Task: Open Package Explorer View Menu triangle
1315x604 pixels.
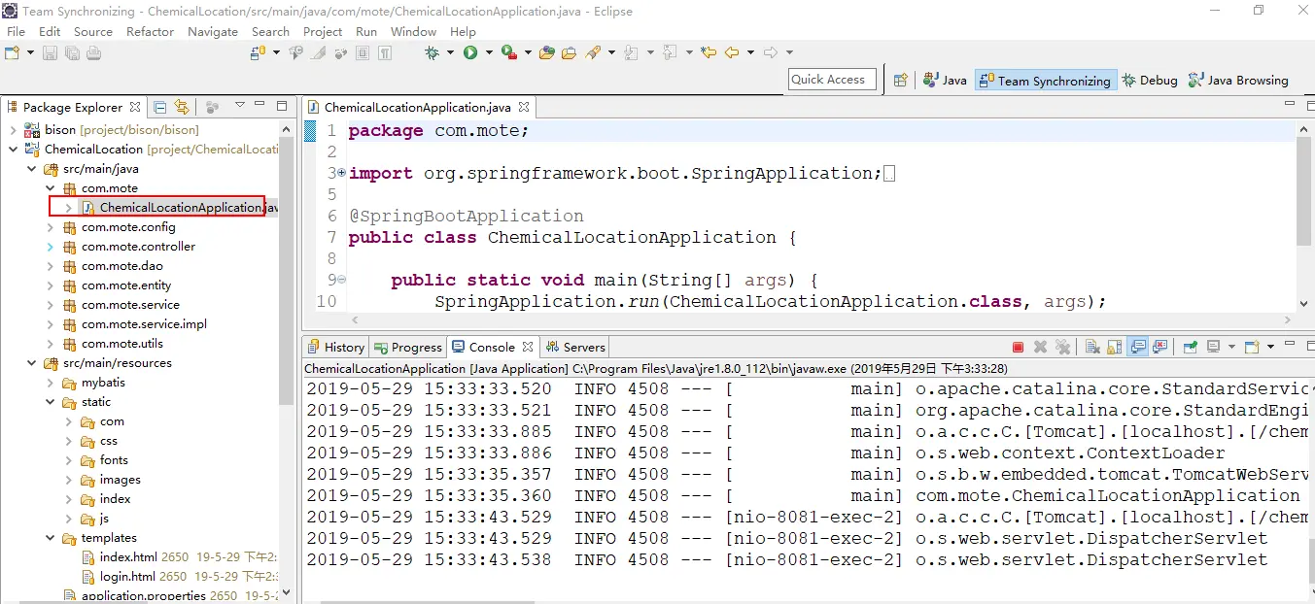Action: tap(239, 107)
